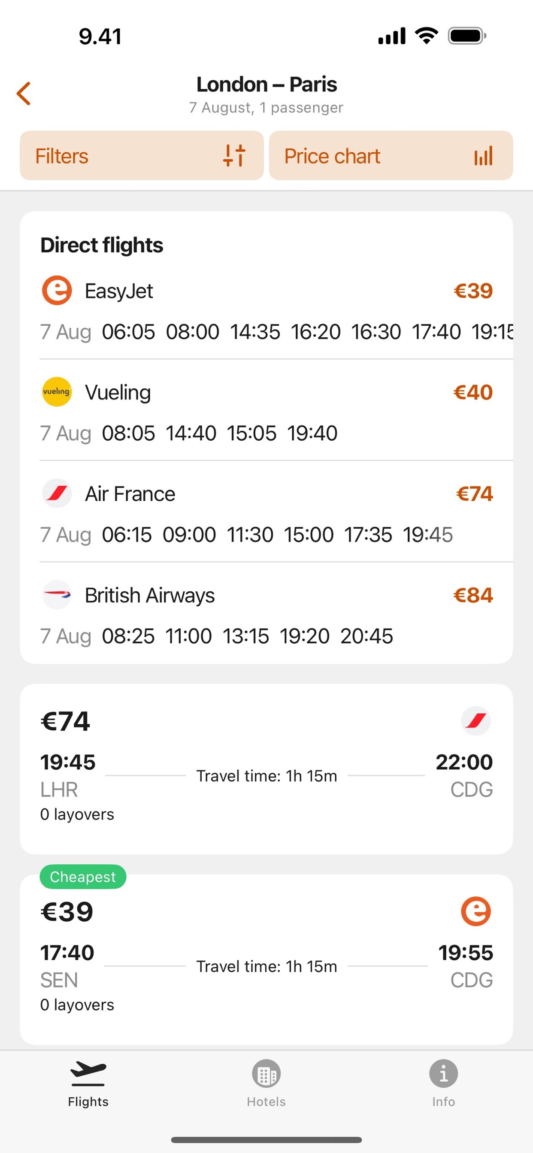The image size is (533, 1153).
Task: Open the cheapest €39 SEN flight card
Action: coord(266,959)
